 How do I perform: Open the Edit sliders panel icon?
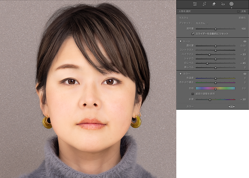pos(195,4)
